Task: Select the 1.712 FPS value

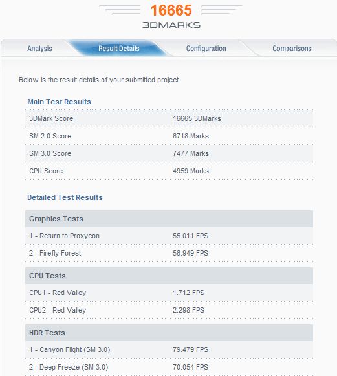Action: click(188, 293)
